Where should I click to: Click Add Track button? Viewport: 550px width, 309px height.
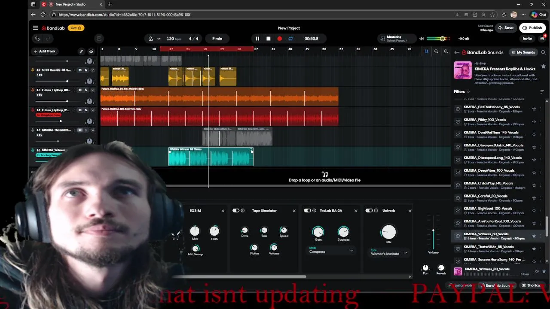[x=45, y=51]
